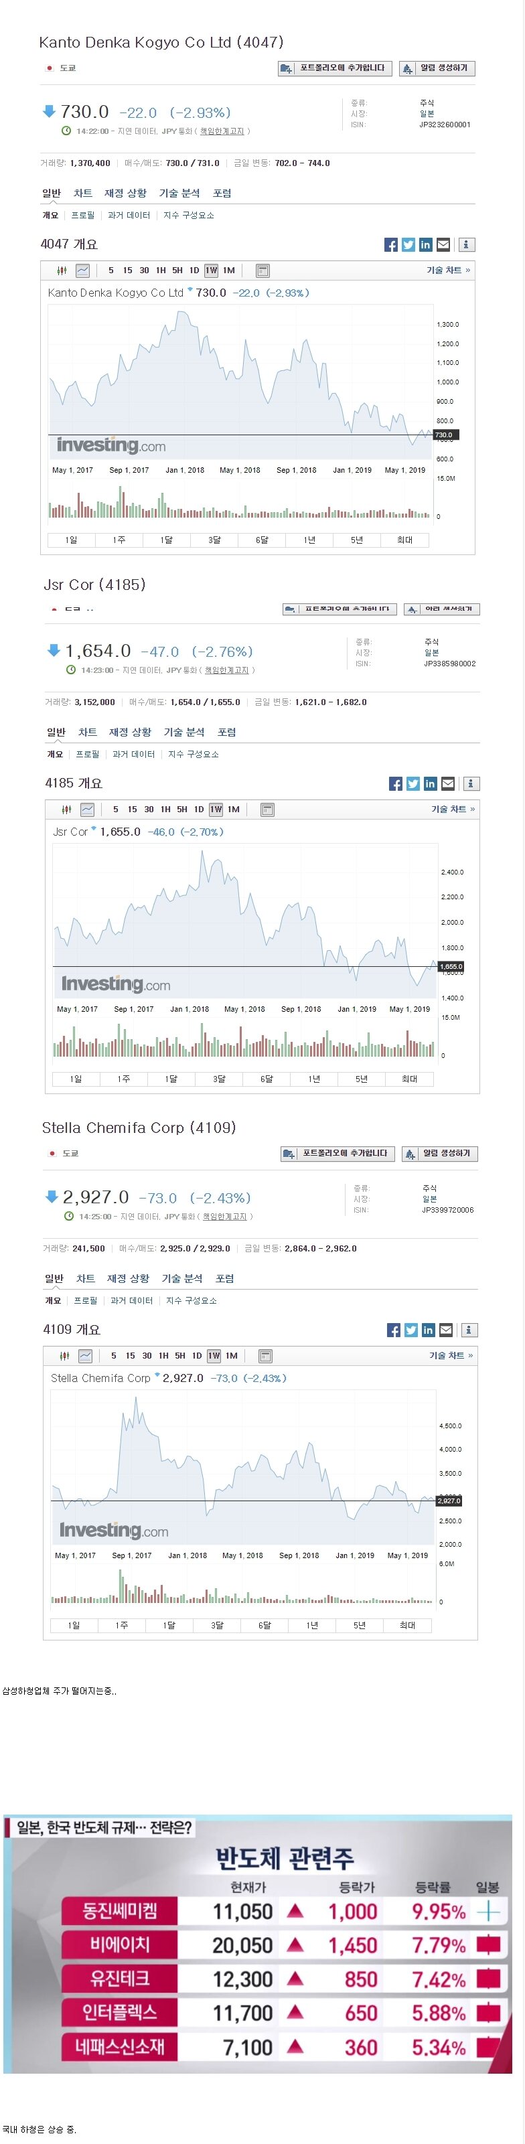Switch to 과거 데이터 subtab for Stella Chemifa
Image resolution: width=525 pixels, height=2144 pixels.
(131, 1300)
